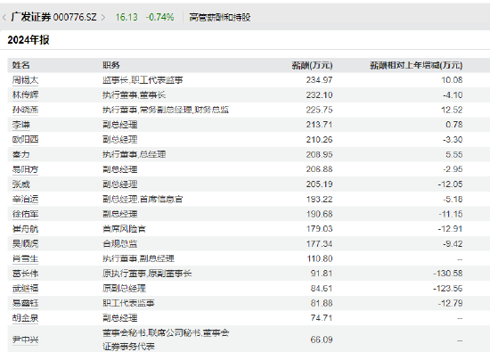
Task: Open profile link for 徐佑军
Action: 25,214
